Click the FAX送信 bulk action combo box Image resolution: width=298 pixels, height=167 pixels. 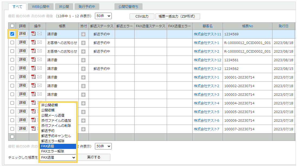tap(58, 157)
